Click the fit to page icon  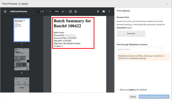pos(70,12)
